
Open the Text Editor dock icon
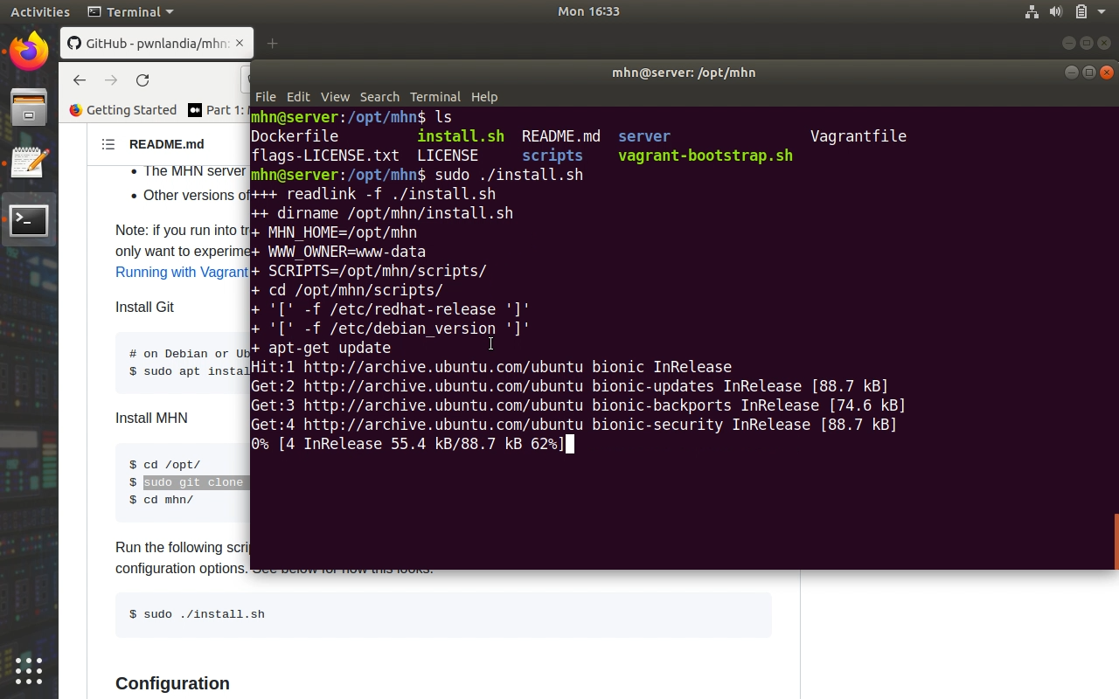pyautogui.click(x=29, y=163)
